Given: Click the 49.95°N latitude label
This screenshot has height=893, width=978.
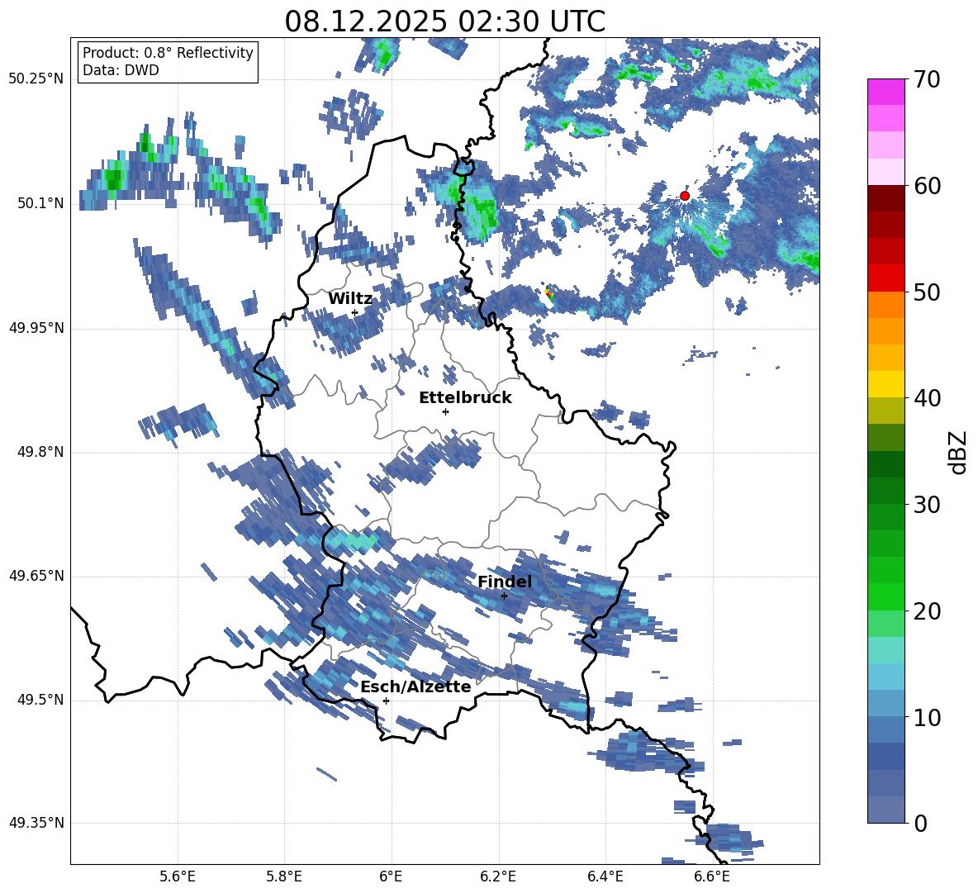Looking at the screenshot, I should [x=36, y=328].
